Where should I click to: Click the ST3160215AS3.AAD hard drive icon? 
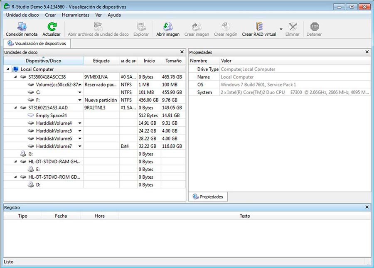tap(23, 108)
